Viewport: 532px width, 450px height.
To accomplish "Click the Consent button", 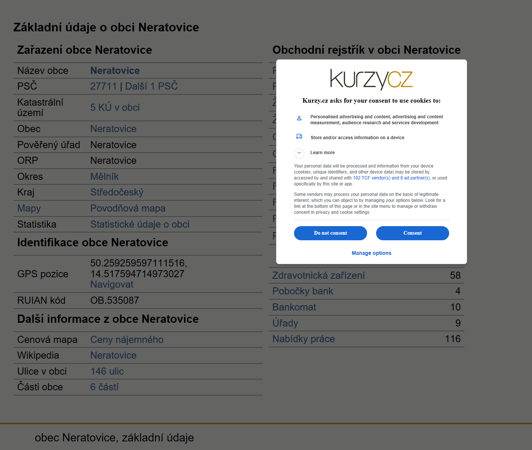I will coord(412,233).
